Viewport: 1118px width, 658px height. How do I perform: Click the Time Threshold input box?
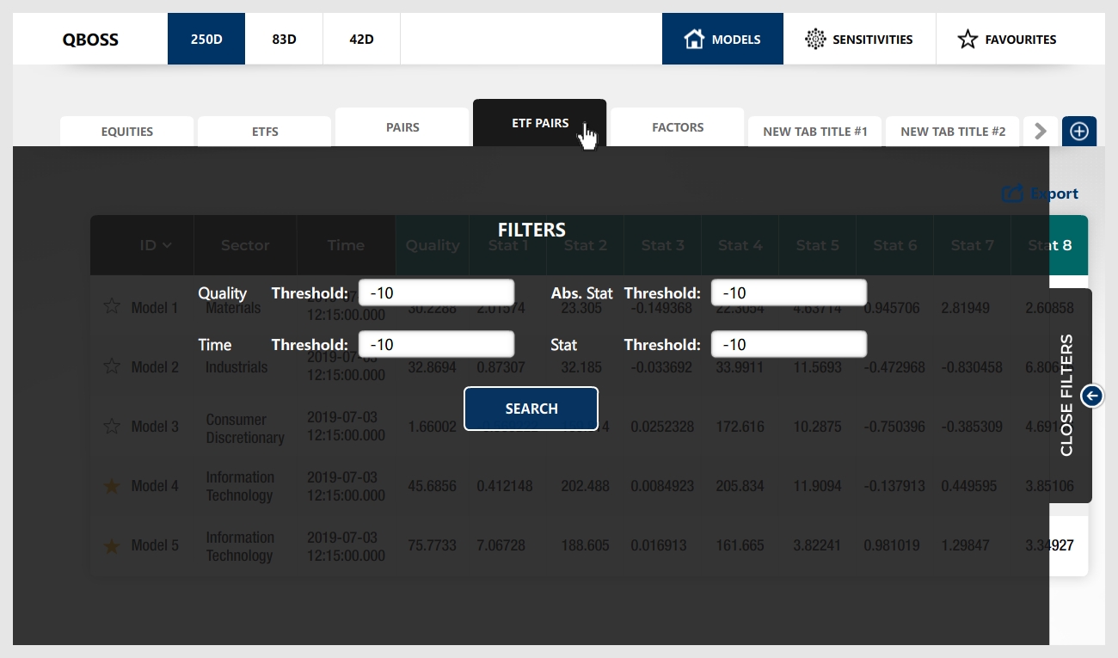coord(436,344)
